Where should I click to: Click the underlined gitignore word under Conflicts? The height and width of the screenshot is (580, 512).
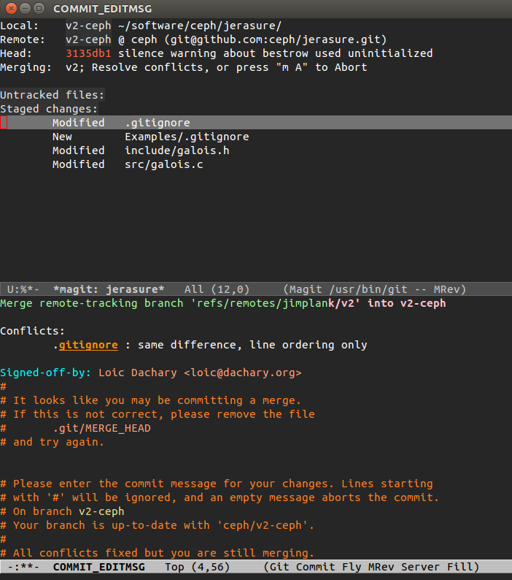click(88, 345)
